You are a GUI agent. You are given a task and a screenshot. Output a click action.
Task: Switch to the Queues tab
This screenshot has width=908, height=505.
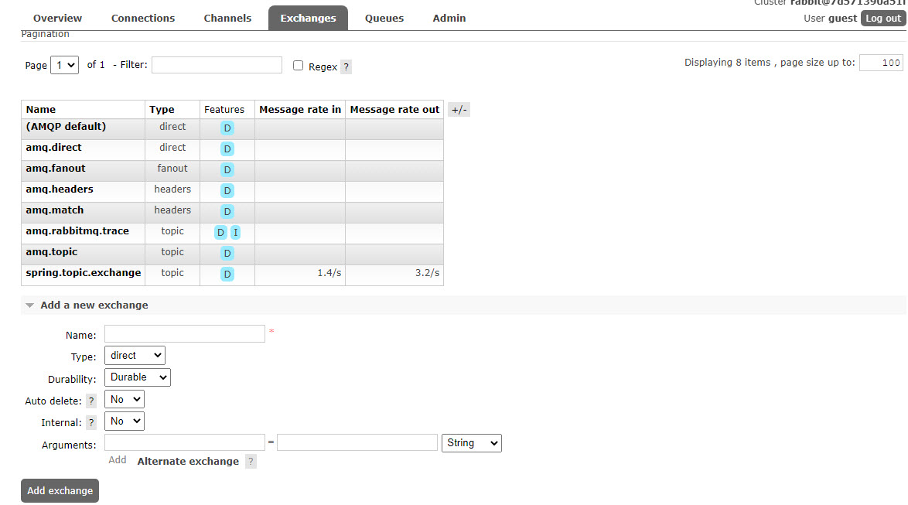tap(384, 18)
